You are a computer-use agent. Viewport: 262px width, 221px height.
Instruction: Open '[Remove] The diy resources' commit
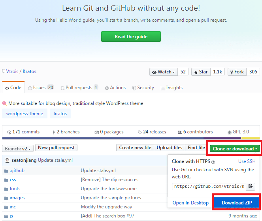109,180
